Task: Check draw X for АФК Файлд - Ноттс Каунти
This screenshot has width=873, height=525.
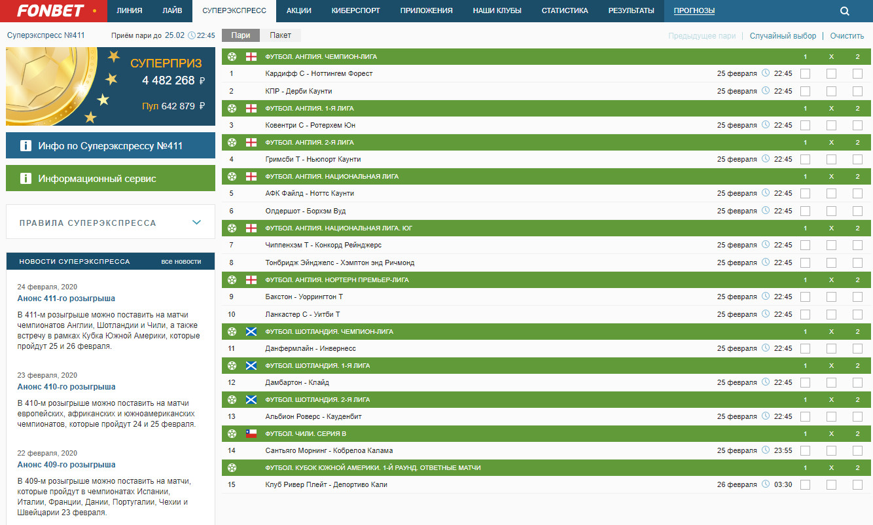Action: [831, 193]
